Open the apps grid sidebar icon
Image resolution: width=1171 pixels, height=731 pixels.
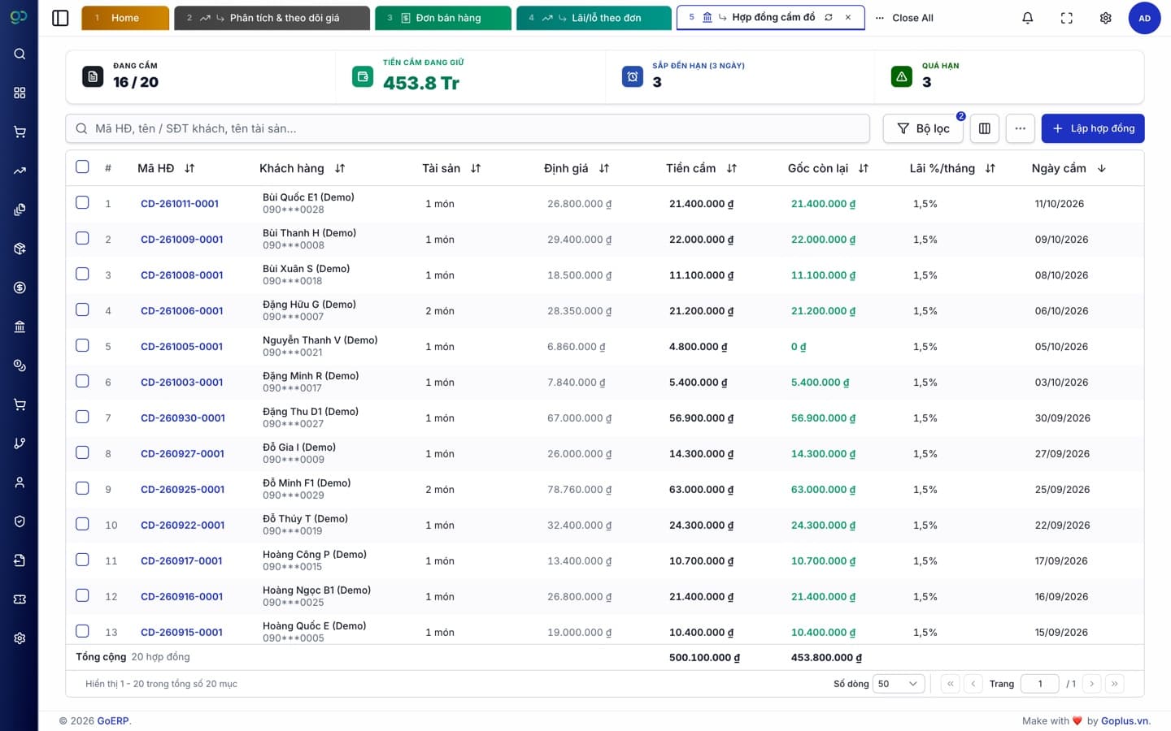pyautogui.click(x=20, y=93)
